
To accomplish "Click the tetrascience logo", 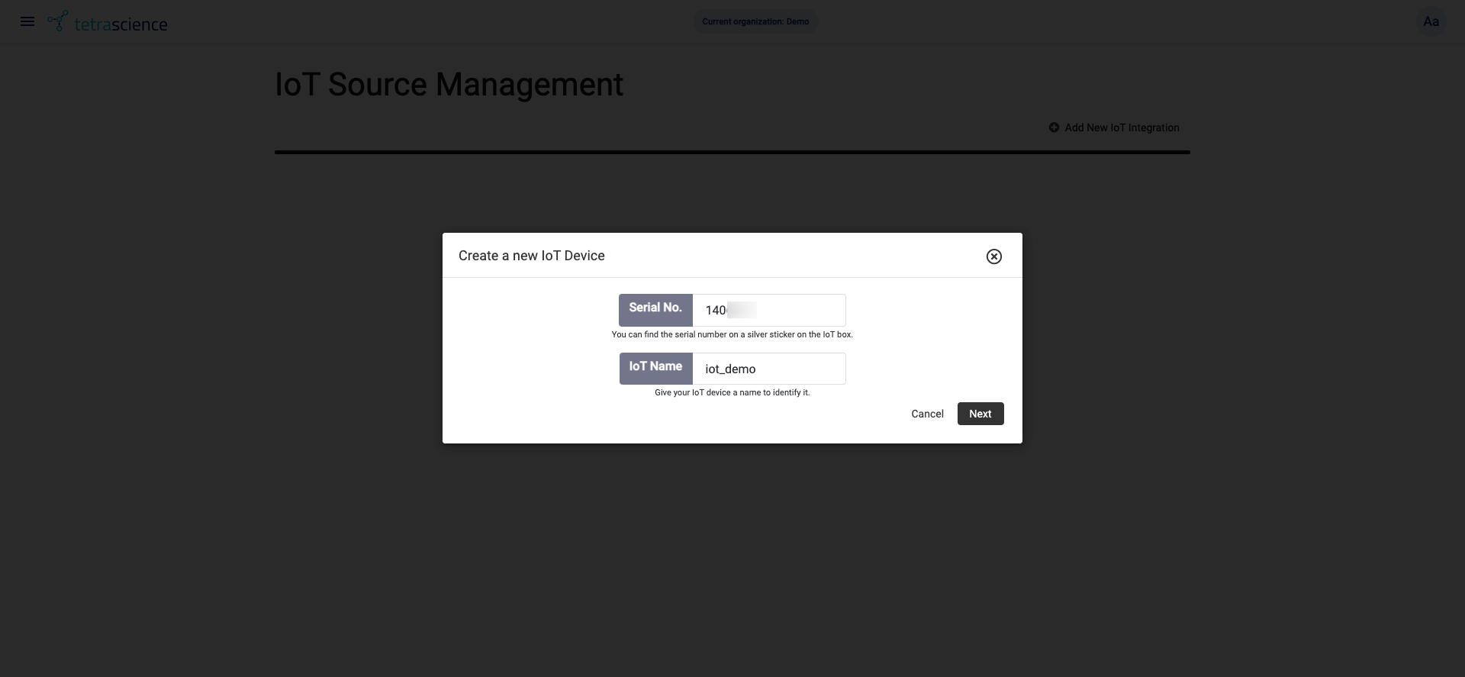I will point(108,22).
